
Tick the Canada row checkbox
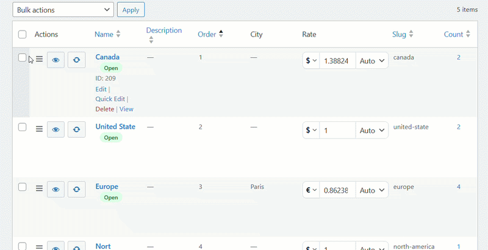[x=22, y=58]
